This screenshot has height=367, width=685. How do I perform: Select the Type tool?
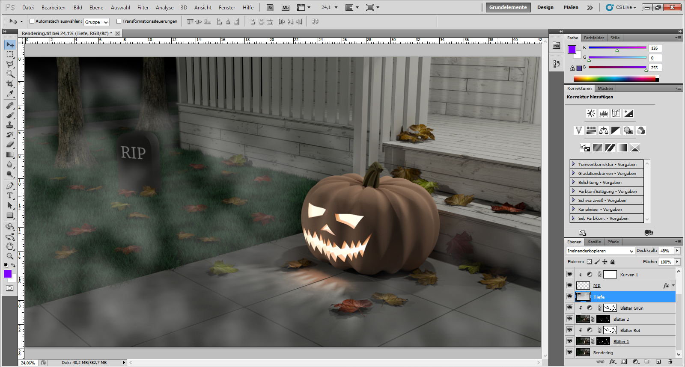[x=10, y=195]
